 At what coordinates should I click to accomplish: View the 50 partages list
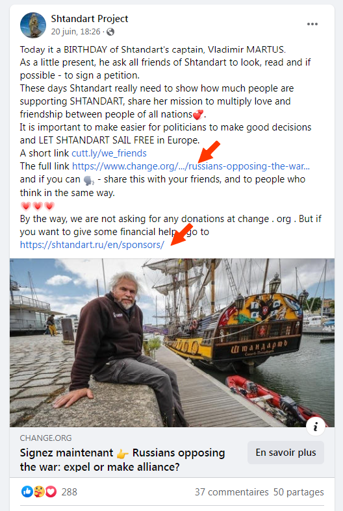coord(298,492)
